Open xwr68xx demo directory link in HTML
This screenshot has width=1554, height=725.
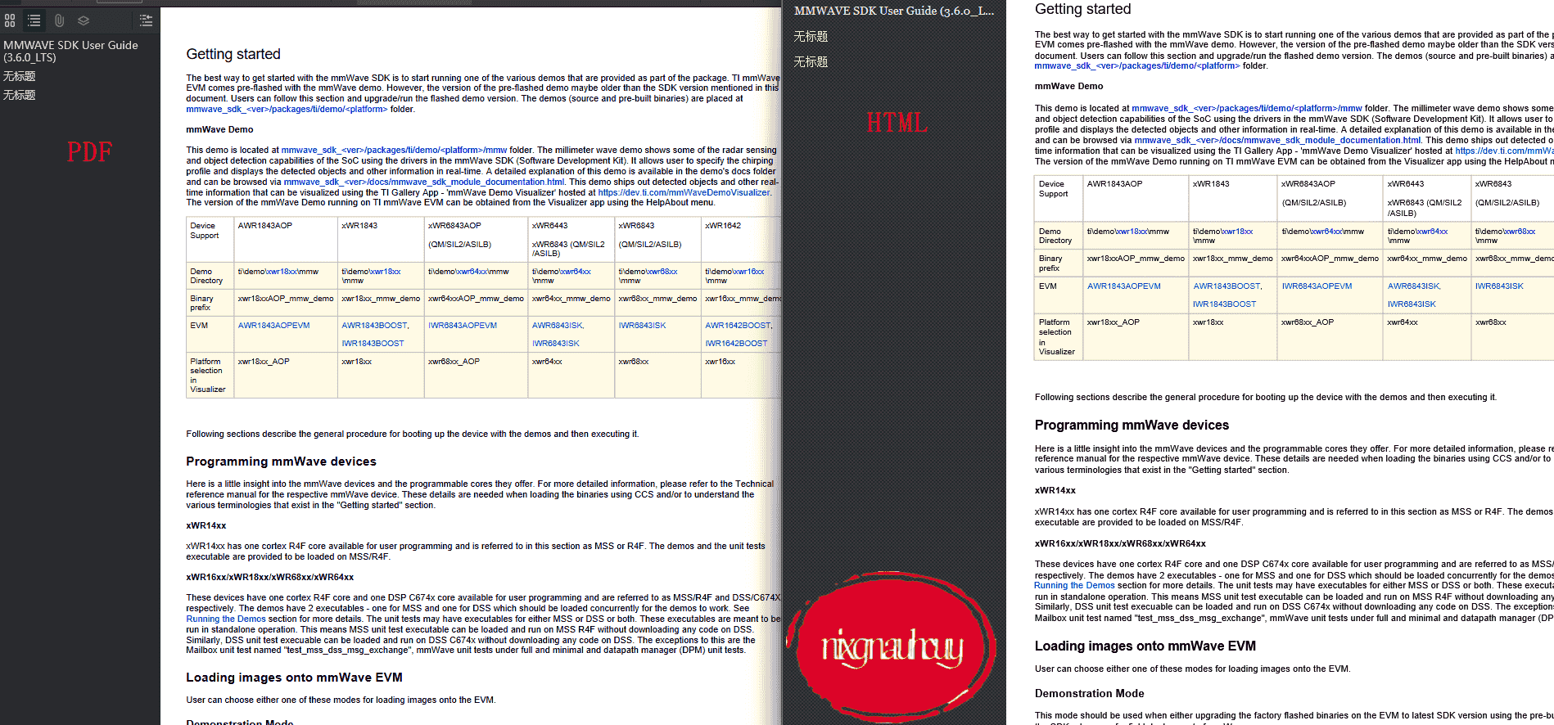coord(1519,232)
